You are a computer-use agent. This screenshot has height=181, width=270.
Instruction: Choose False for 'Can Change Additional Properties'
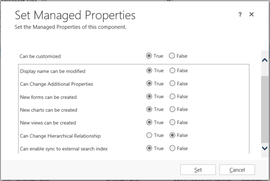point(172,84)
